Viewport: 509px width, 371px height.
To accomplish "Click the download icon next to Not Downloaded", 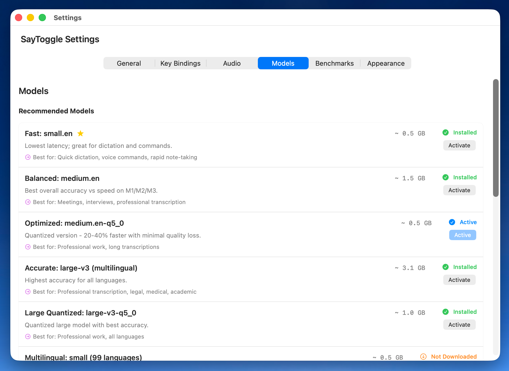I will point(423,357).
